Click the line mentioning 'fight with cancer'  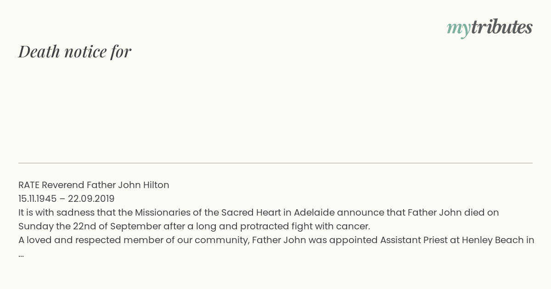(194, 226)
